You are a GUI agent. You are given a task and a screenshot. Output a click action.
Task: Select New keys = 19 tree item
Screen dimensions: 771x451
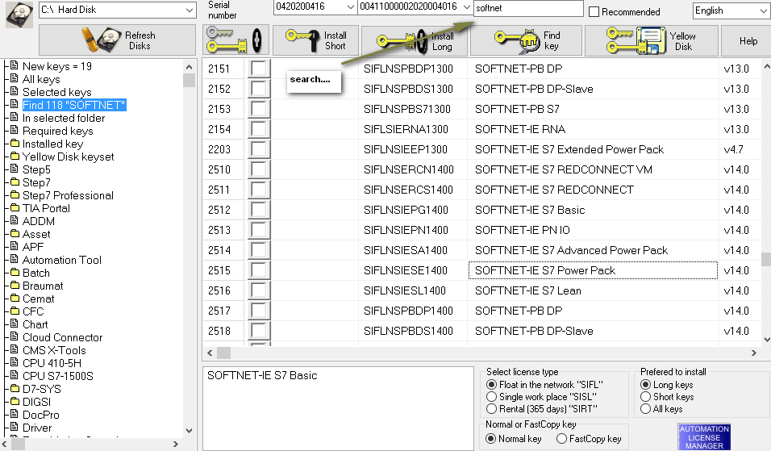57,66
